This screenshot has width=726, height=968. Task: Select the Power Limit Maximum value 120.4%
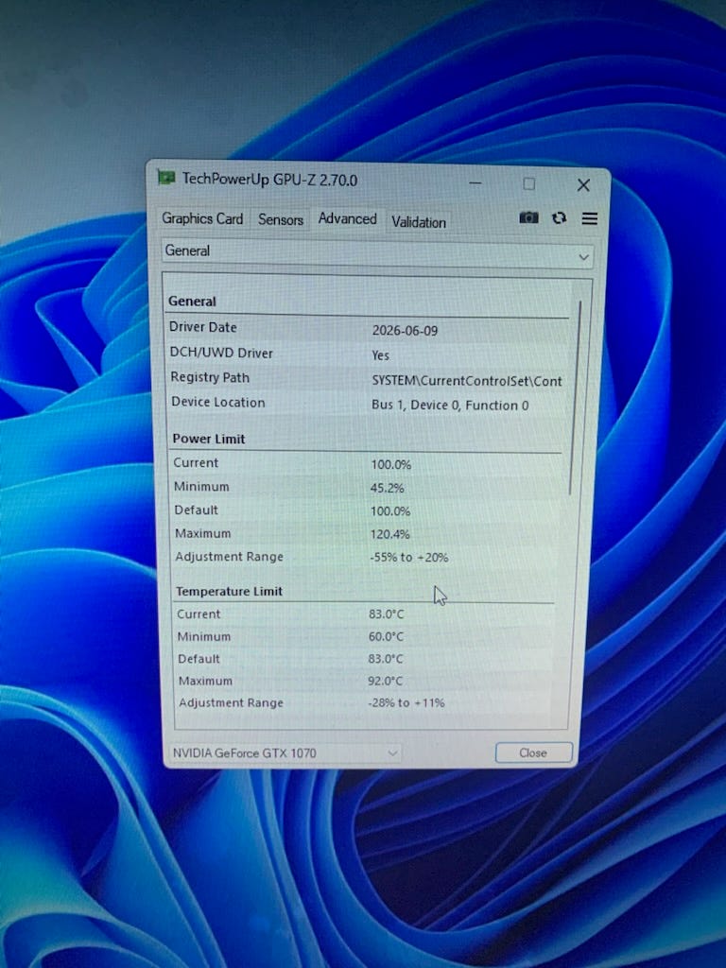coord(390,534)
